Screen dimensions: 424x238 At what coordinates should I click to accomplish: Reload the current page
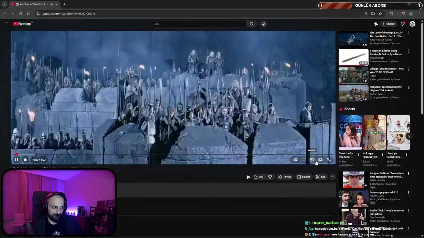21,14
